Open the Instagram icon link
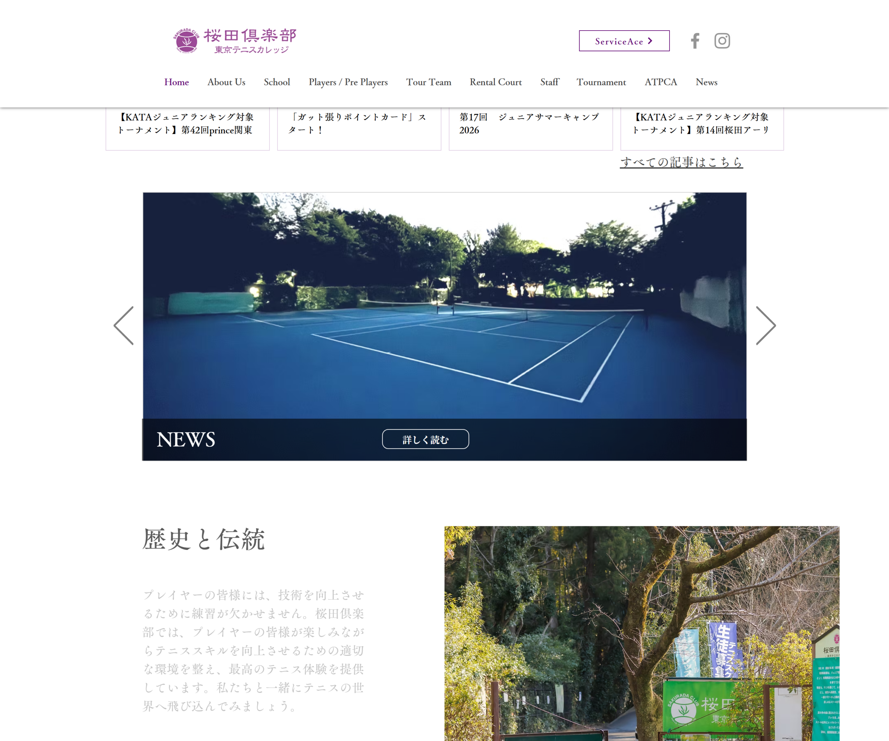The width and height of the screenshot is (889, 741). click(722, 41)
